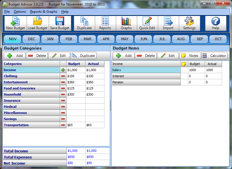This screenshot has width=232, height=169.
Task: Click the green plus icon beside Income
Action: [63, 70]
